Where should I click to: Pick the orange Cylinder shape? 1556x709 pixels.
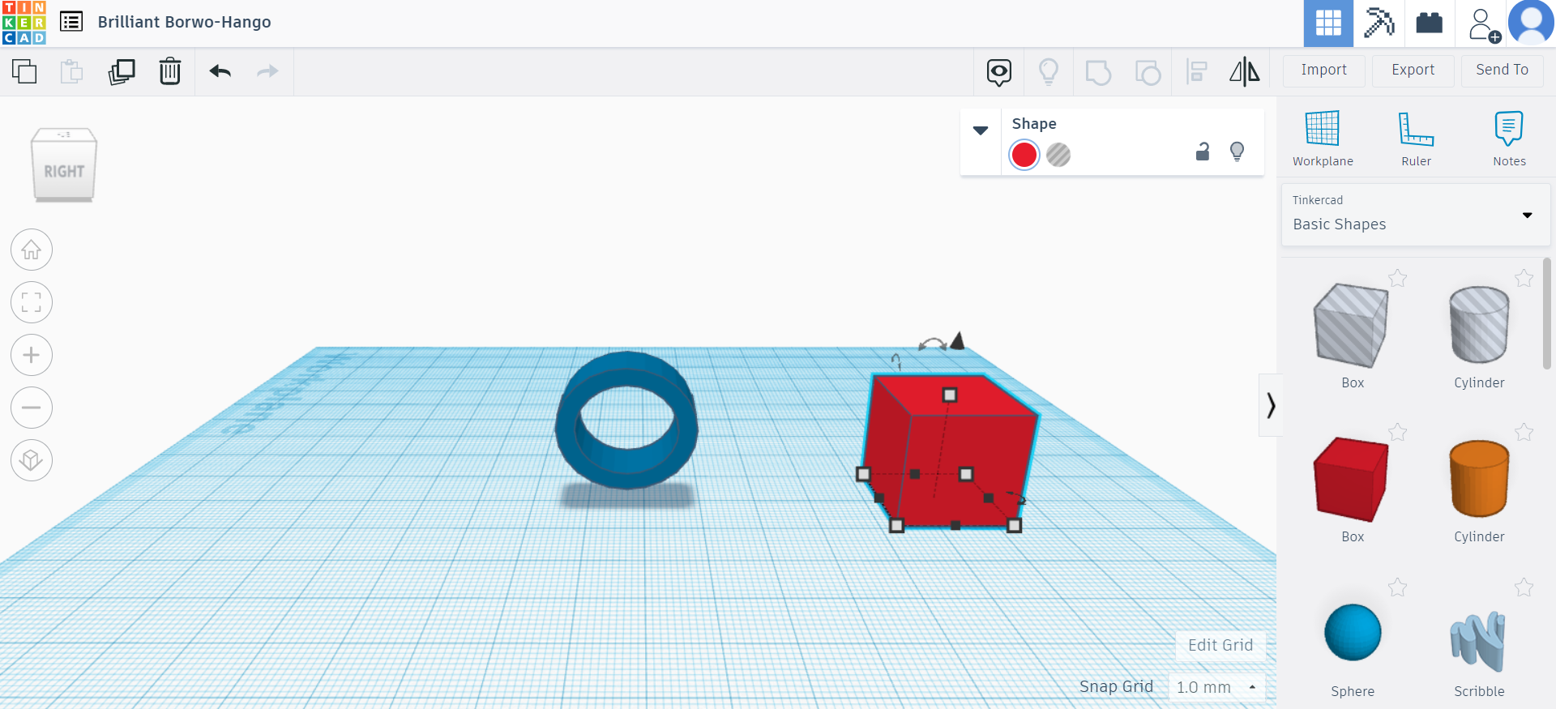1479,479
